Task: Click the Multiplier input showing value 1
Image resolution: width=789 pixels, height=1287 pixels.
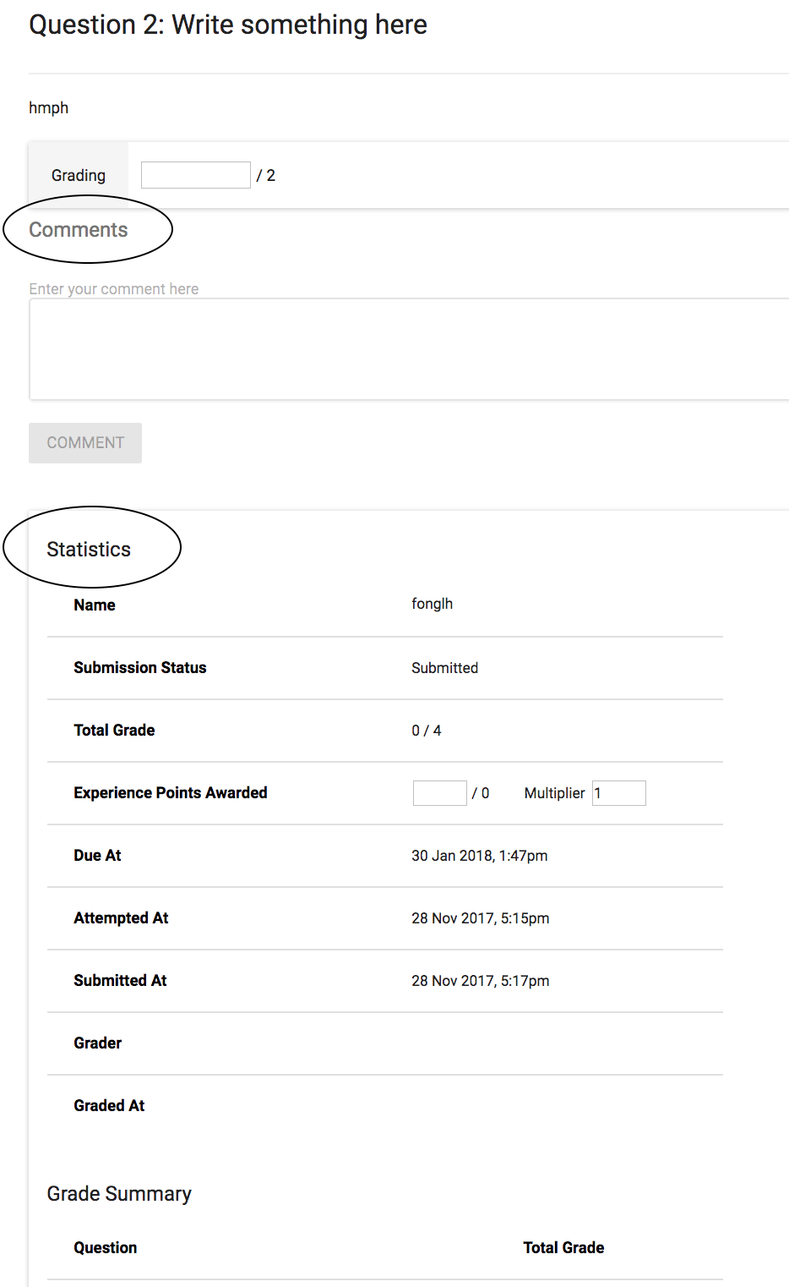Action: [618, 792]
